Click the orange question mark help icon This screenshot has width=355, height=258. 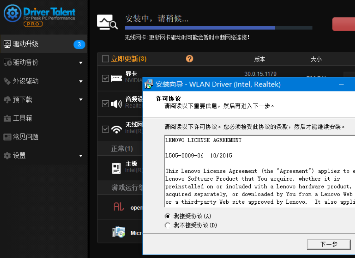click(190, 59)
